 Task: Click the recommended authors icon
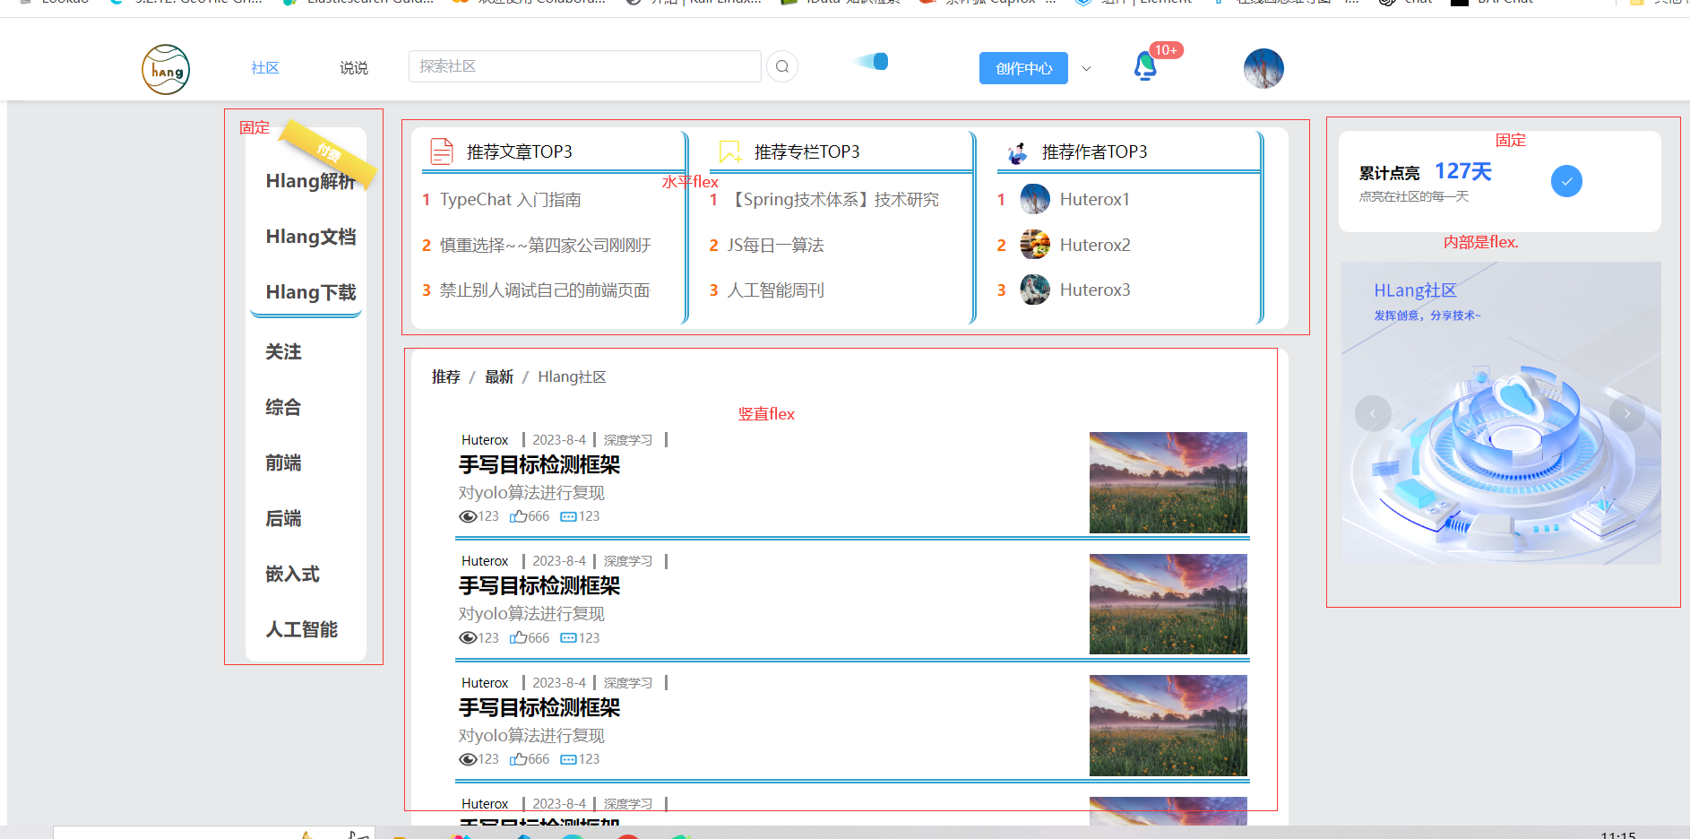pyautogui.click(x=1018, y=152)
